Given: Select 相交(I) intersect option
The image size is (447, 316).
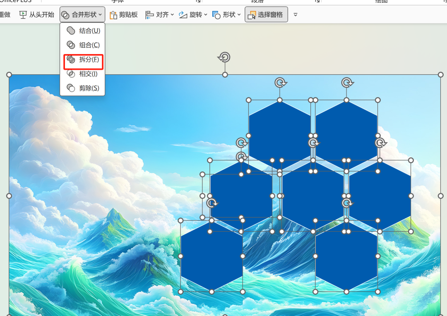Looking at the screenshot, I should (83, 74).
